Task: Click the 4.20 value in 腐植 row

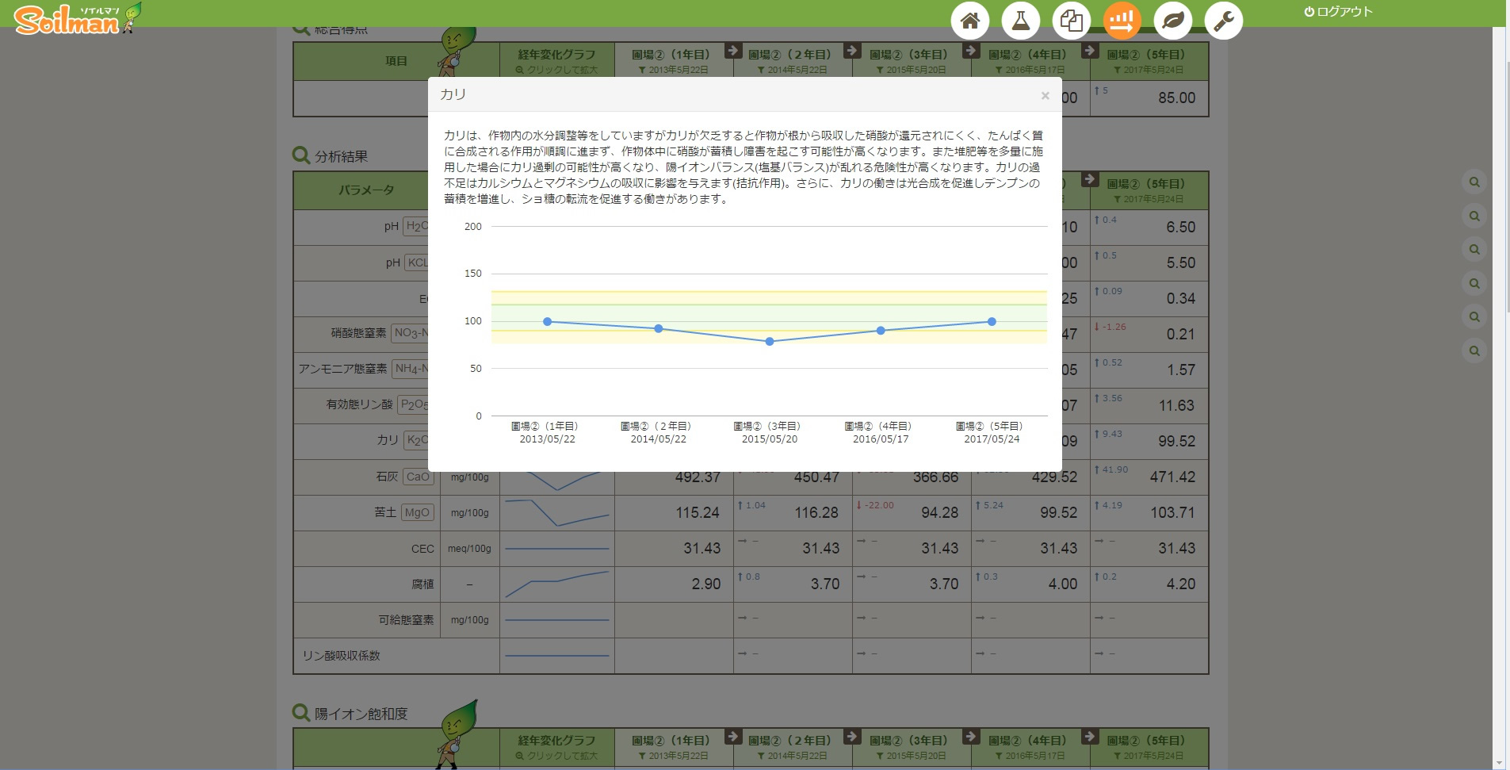Action: click(x=1181, y=584)
